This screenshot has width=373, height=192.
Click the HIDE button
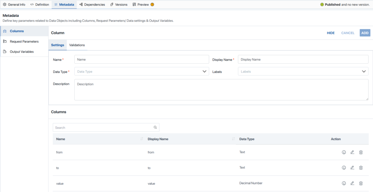click(x=331, y=33)
